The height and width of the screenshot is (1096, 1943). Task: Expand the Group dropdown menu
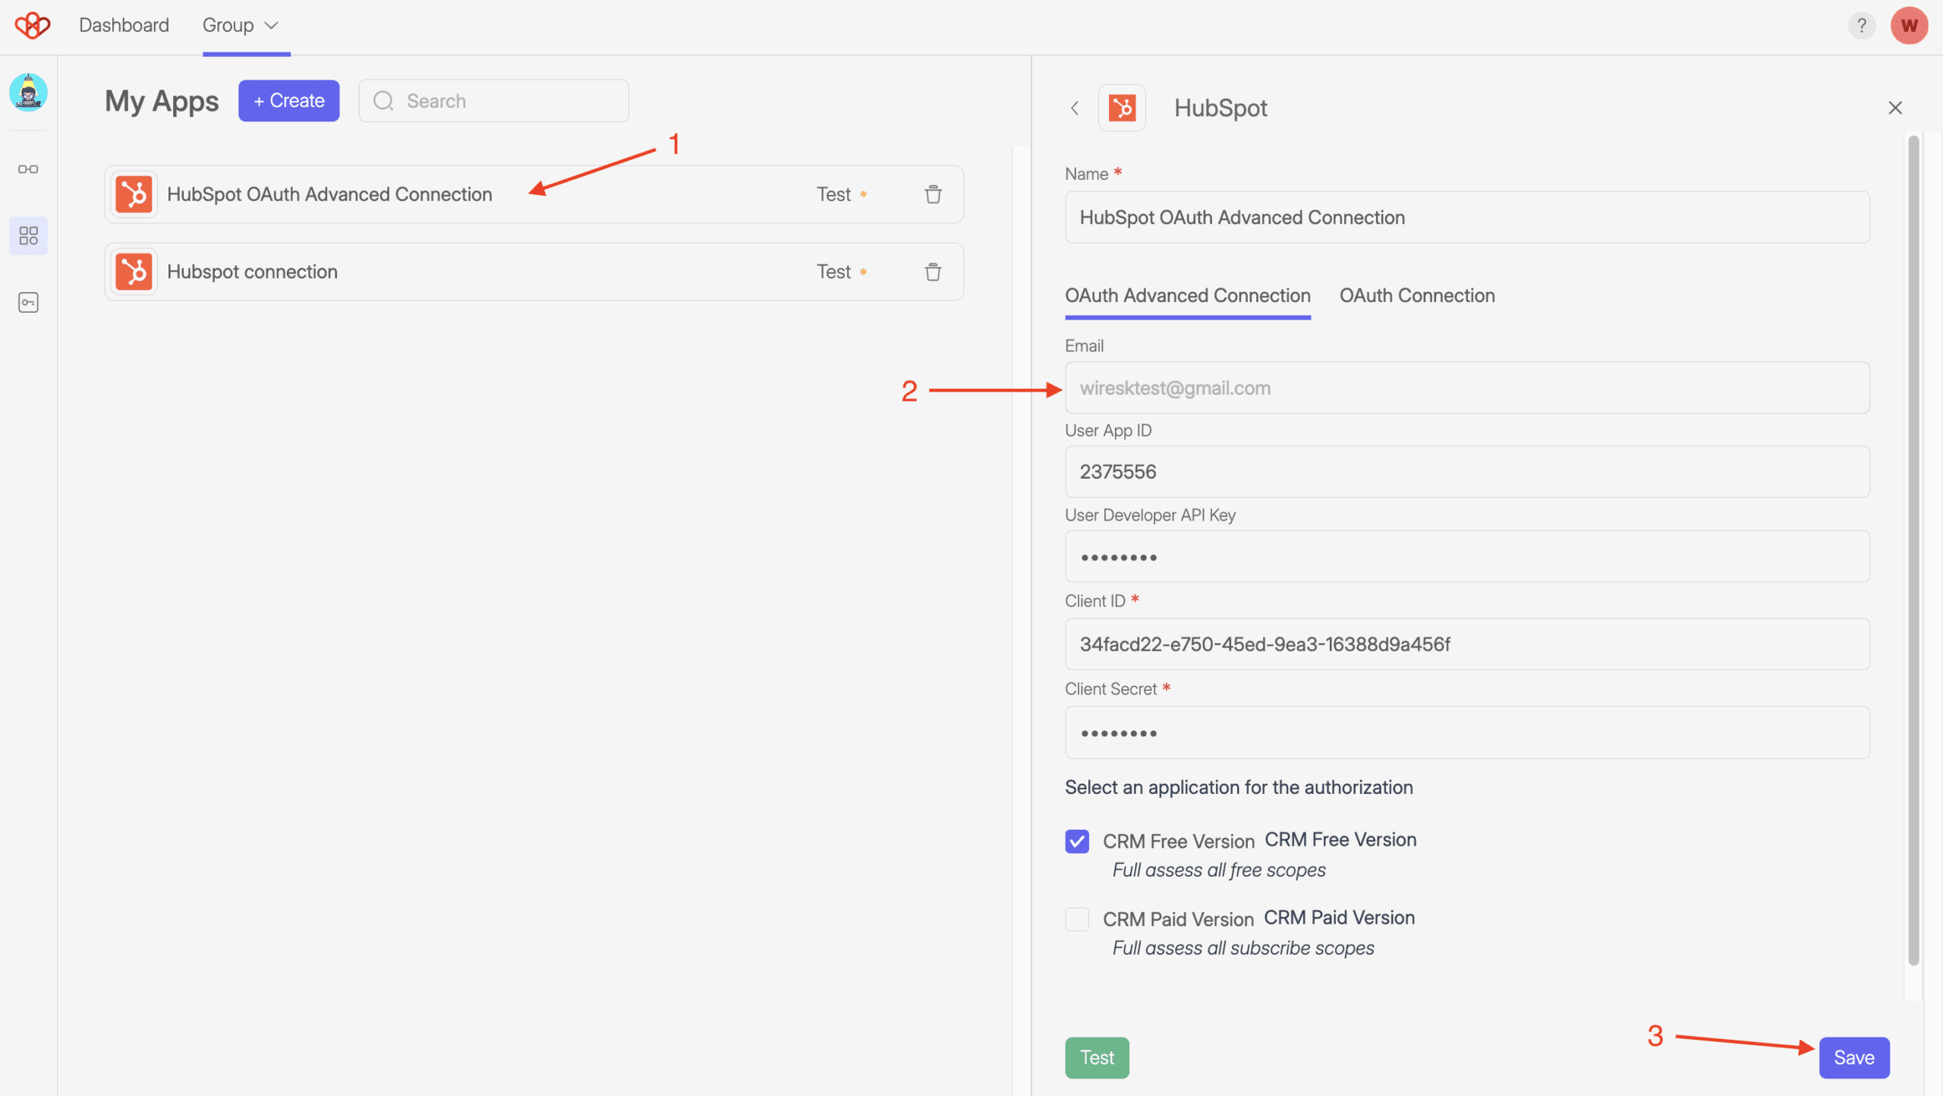241,25
